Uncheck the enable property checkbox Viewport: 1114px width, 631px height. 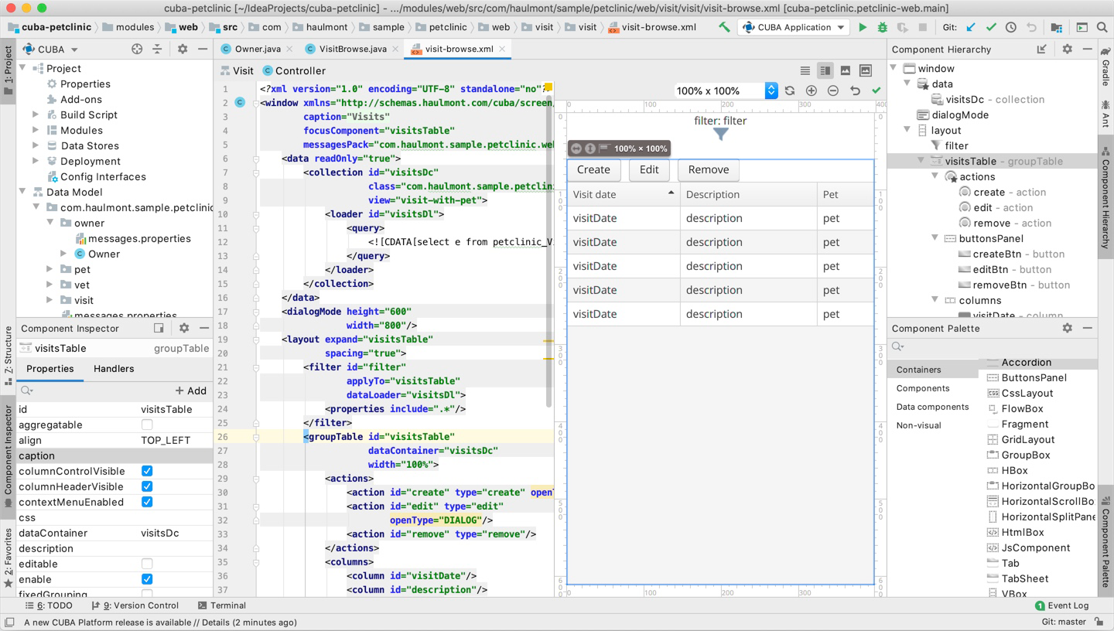[x=147, y=579]
